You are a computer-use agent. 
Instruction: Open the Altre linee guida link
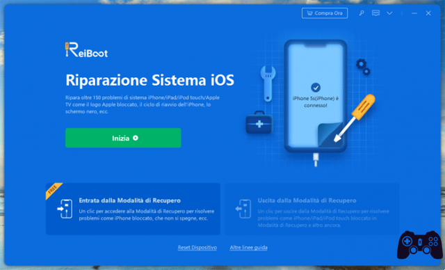pyautogui.click(x=249, y=248)
